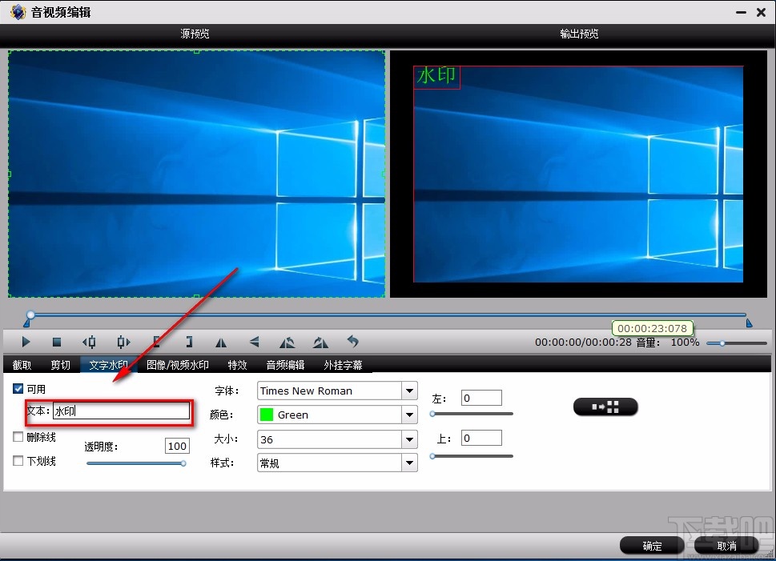Click the undo/reset arrow icon
This screenshot has width=776, height=561.
pyautogui.click(x=353, y=342)
